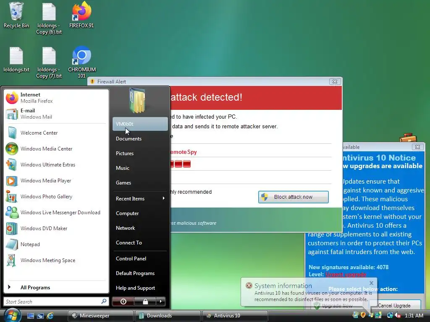The image size is (430, 322).
Task: Launch CHROMIUM 101 desktop shortcut
Action: click(82, 62)
